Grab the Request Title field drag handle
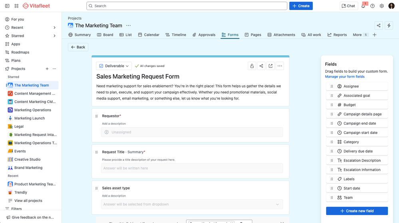The image size is (399, 223). point(96,152)
